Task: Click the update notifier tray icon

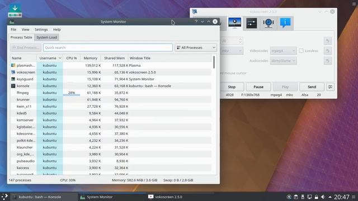Action: tap(289, 197)
